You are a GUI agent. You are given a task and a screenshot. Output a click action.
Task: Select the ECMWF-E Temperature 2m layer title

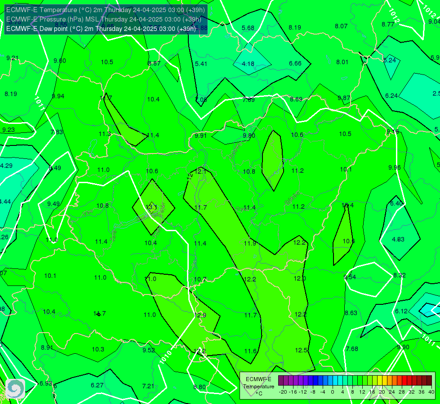[x=106, y=10]
